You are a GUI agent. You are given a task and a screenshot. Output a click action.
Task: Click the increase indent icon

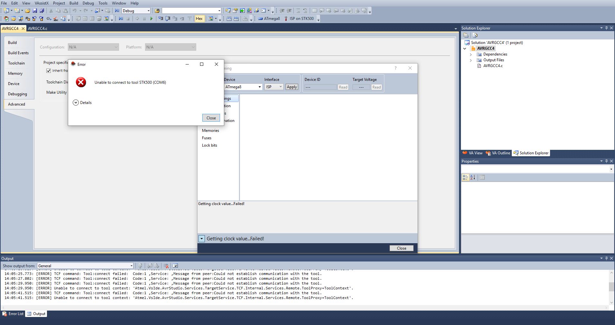[289, 11]
